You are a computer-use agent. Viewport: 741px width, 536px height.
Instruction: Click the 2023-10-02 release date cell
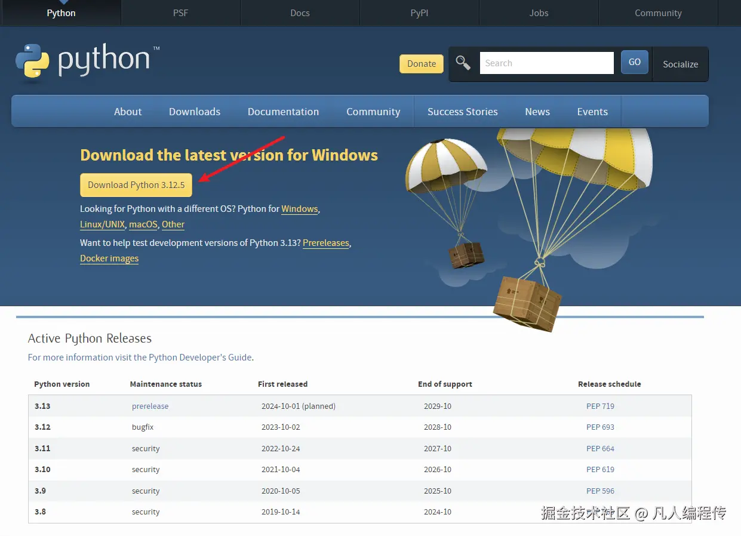point(281,427)
